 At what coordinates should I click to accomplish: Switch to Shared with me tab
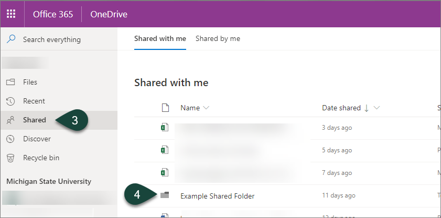(160, 38)
